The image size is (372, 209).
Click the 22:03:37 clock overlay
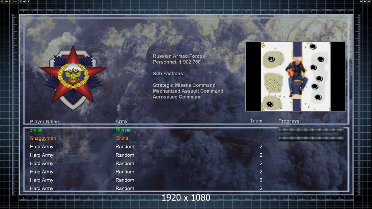(25, 1)
